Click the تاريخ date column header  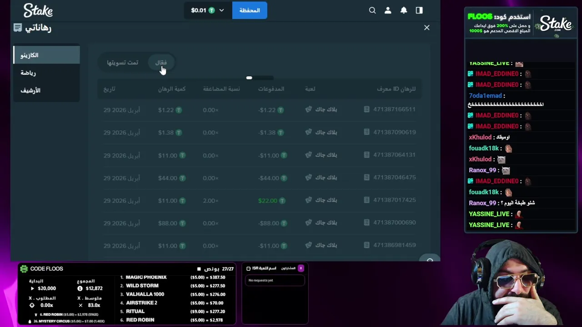[x=109, y=89]
